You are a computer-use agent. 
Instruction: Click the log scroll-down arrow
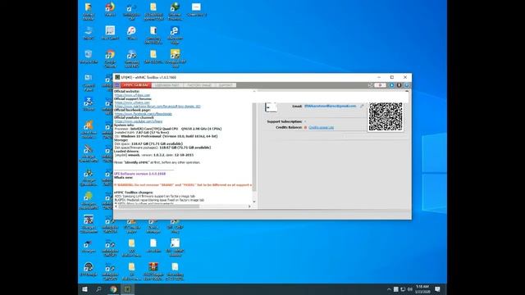pyautogui.click(x=254, y=202)
